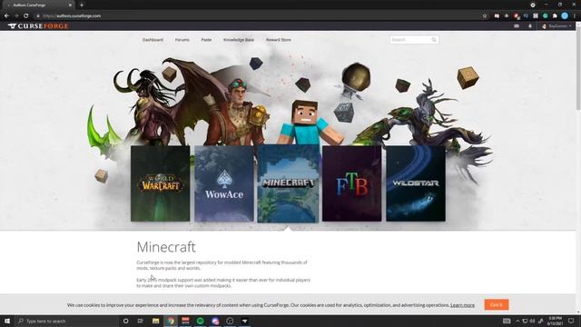Open the green Spotify taskbar icon

coord(200,321)
